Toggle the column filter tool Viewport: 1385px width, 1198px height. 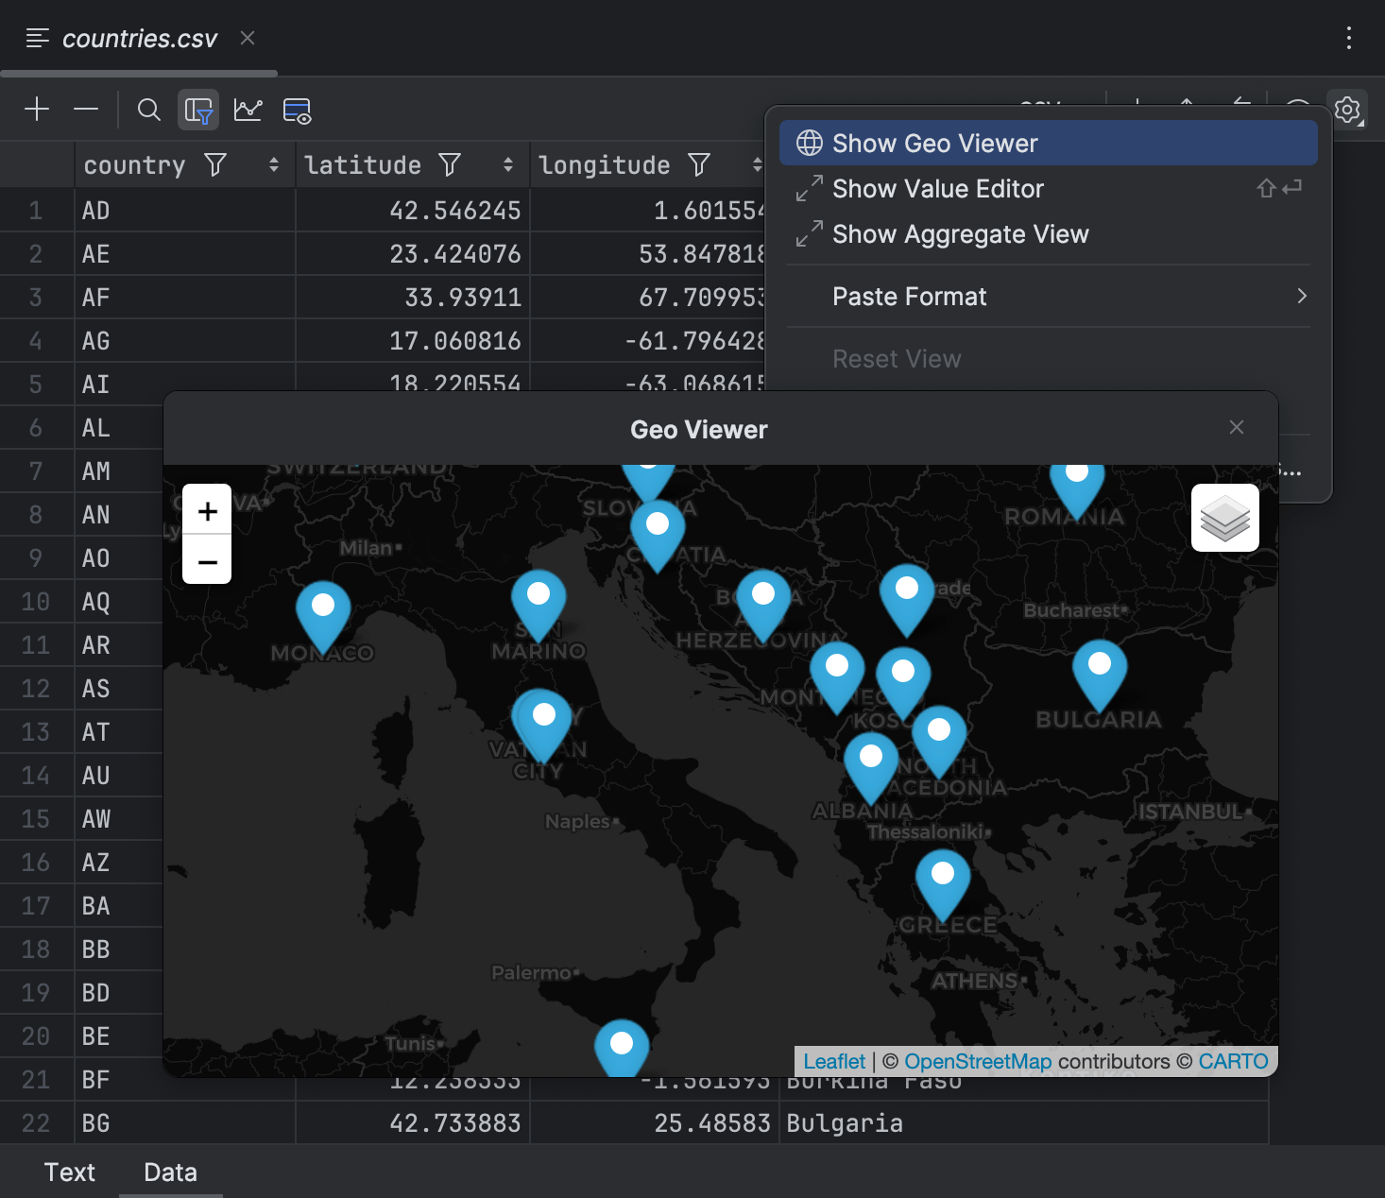click(197, 110)
